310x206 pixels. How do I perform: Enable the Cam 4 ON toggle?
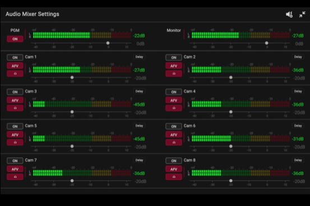(174, 92)
